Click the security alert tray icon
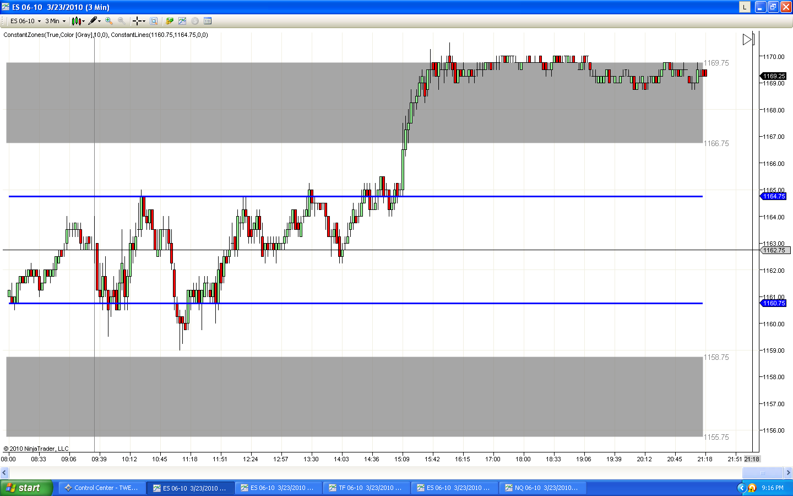This screenshot has width=793, height=496. (x=752, y=488)
